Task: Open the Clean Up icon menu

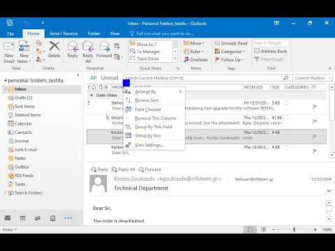Action: pyautogui.click(x=40, y=52)
